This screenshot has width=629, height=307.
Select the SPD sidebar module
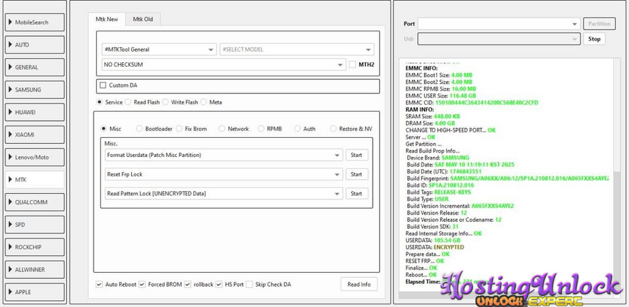[34, 224]
